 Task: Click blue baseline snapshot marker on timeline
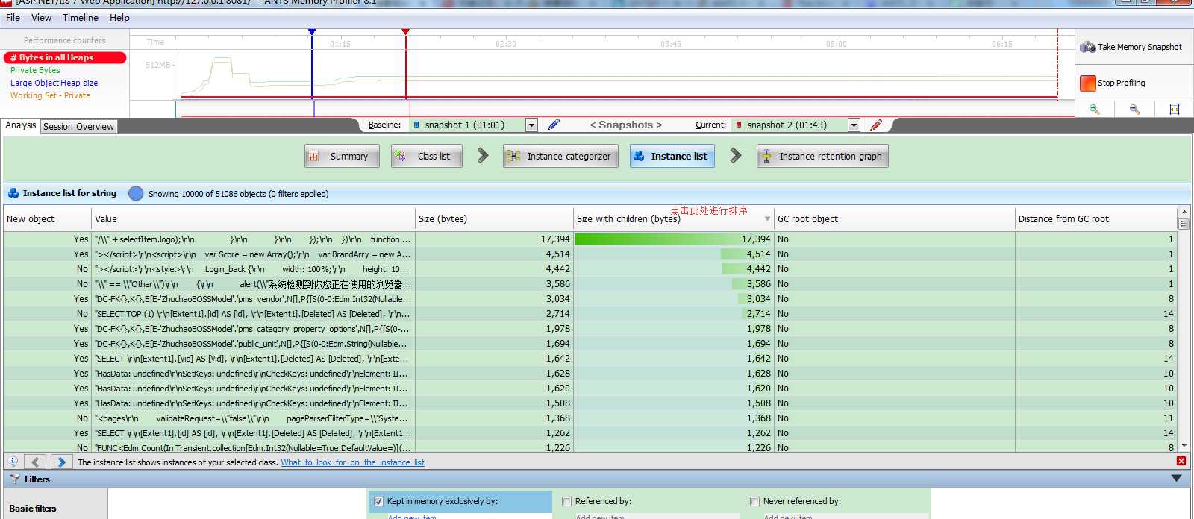(x=312, y=32)
